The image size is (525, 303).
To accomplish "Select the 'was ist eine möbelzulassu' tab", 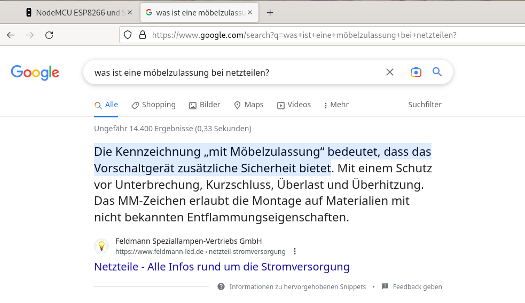I will 199,13.
